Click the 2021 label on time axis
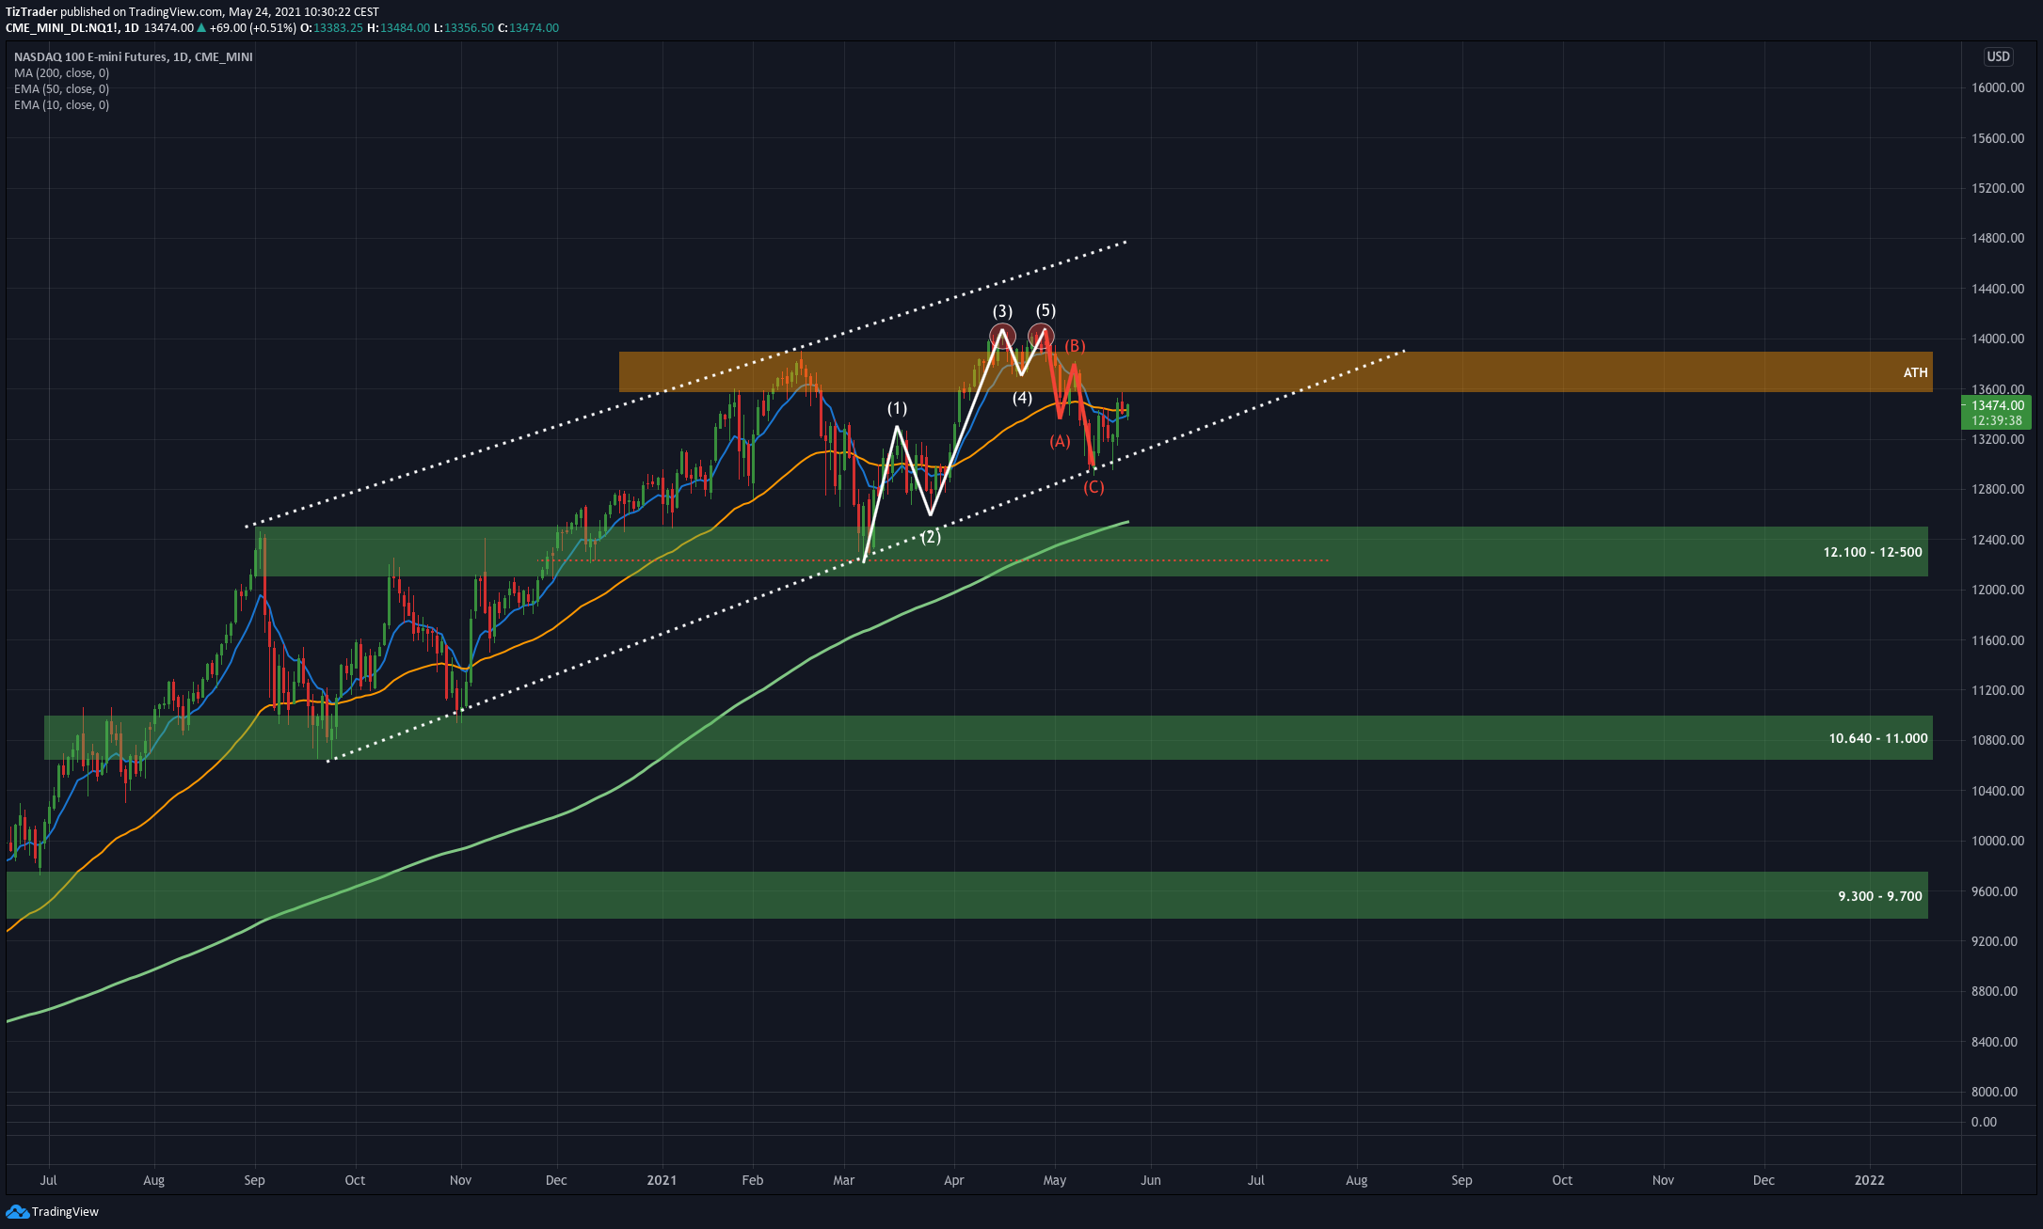The image size is (2043, 1229). (662, 1180)
